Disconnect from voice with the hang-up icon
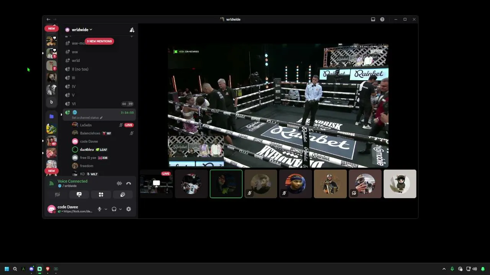This screenshot has width=490, height=275. (129, 184)
